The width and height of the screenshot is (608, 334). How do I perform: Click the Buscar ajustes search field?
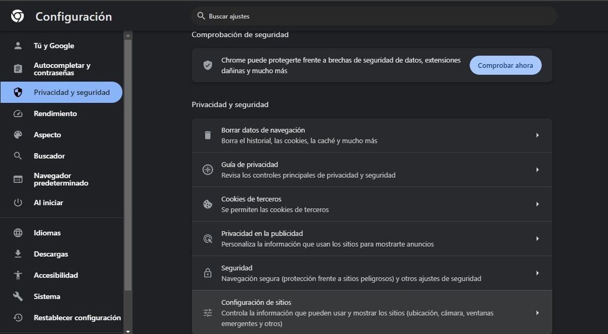pyautogui.click(x=377, y=16)
